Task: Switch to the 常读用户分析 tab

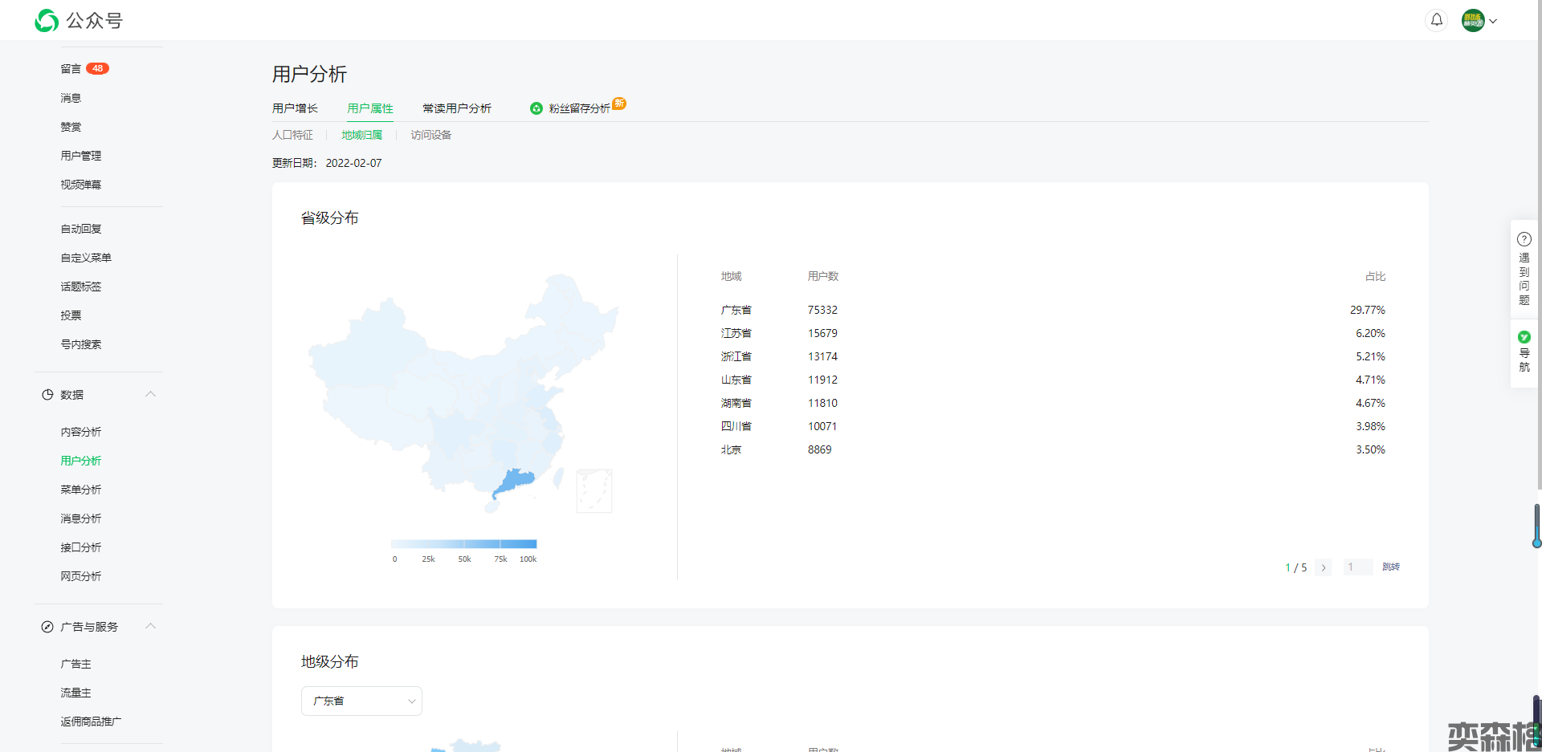Action: click(x=456, y=108)
